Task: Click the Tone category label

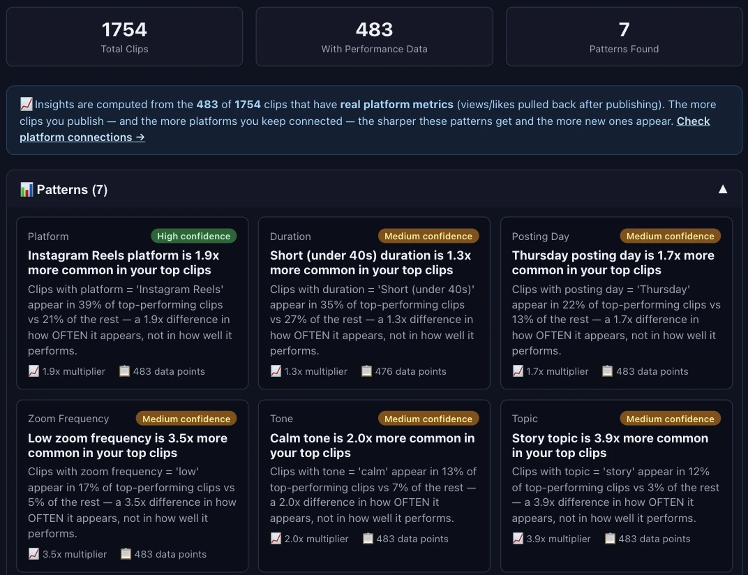Action: 281,419
